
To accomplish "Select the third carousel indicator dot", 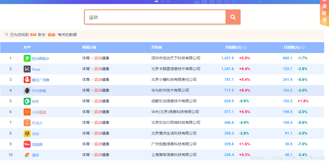I will tap(168, 1).
